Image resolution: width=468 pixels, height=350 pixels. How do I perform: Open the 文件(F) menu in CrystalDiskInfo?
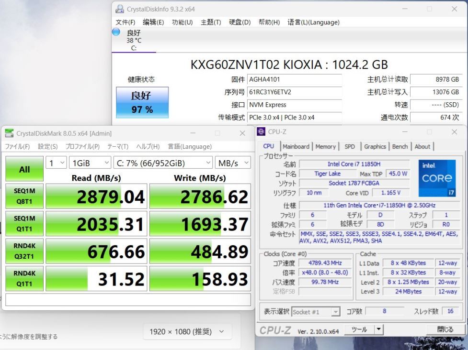pos(126,22)
